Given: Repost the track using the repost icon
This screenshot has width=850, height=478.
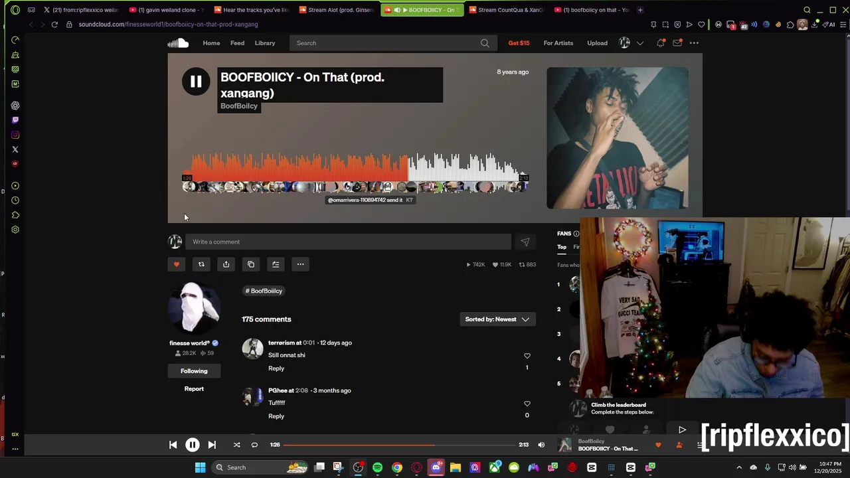Looking at the screenshot, I should (201, 264).
